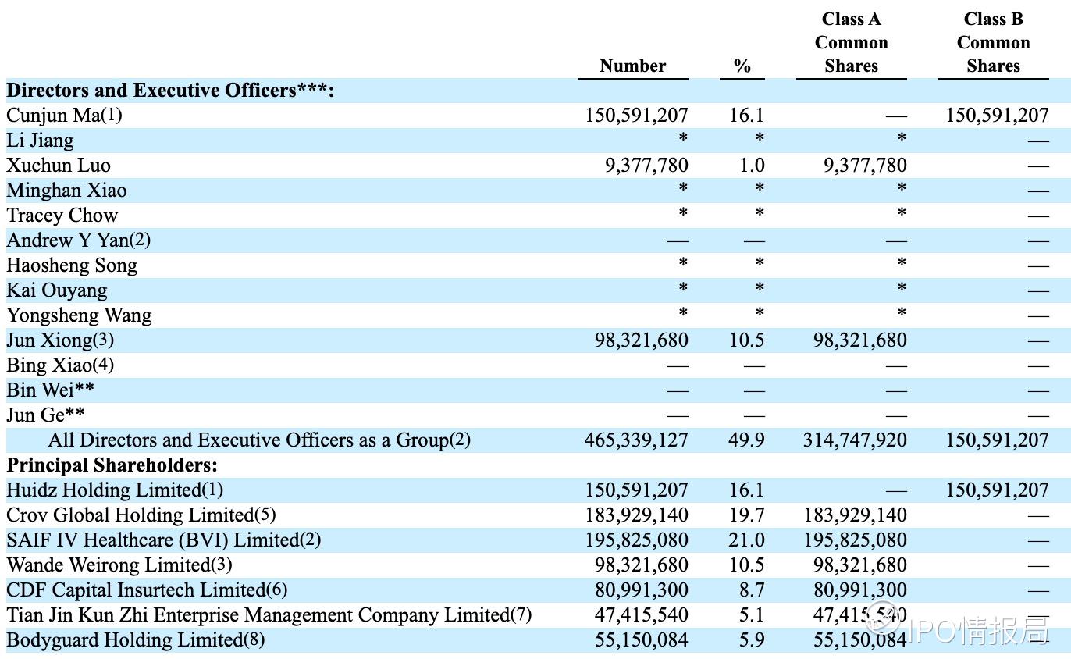Screen dimensions: 1071x659
Task: Click the 'Class A Common Shares' column header
Action: (852, 43)
